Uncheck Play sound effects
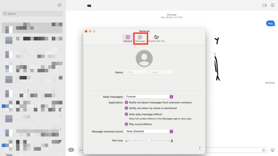 126,124
